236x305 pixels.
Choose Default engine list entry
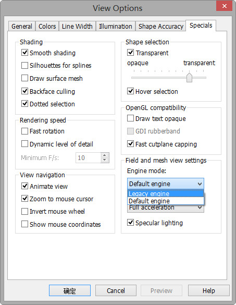pyautogui.click(x=166, y=201)
